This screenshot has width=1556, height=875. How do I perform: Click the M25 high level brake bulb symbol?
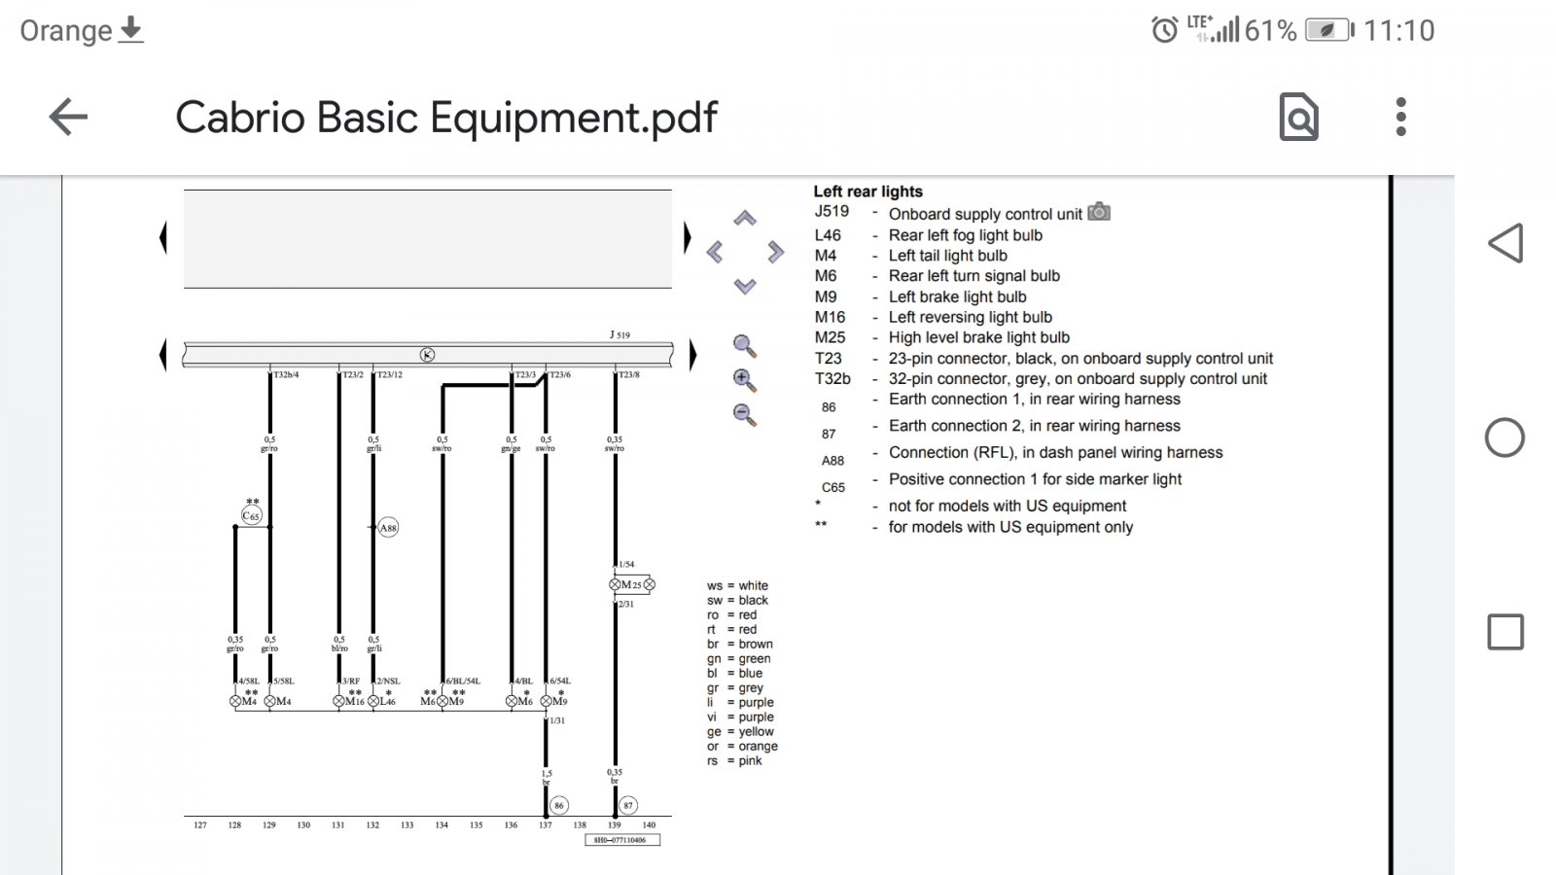631,584
